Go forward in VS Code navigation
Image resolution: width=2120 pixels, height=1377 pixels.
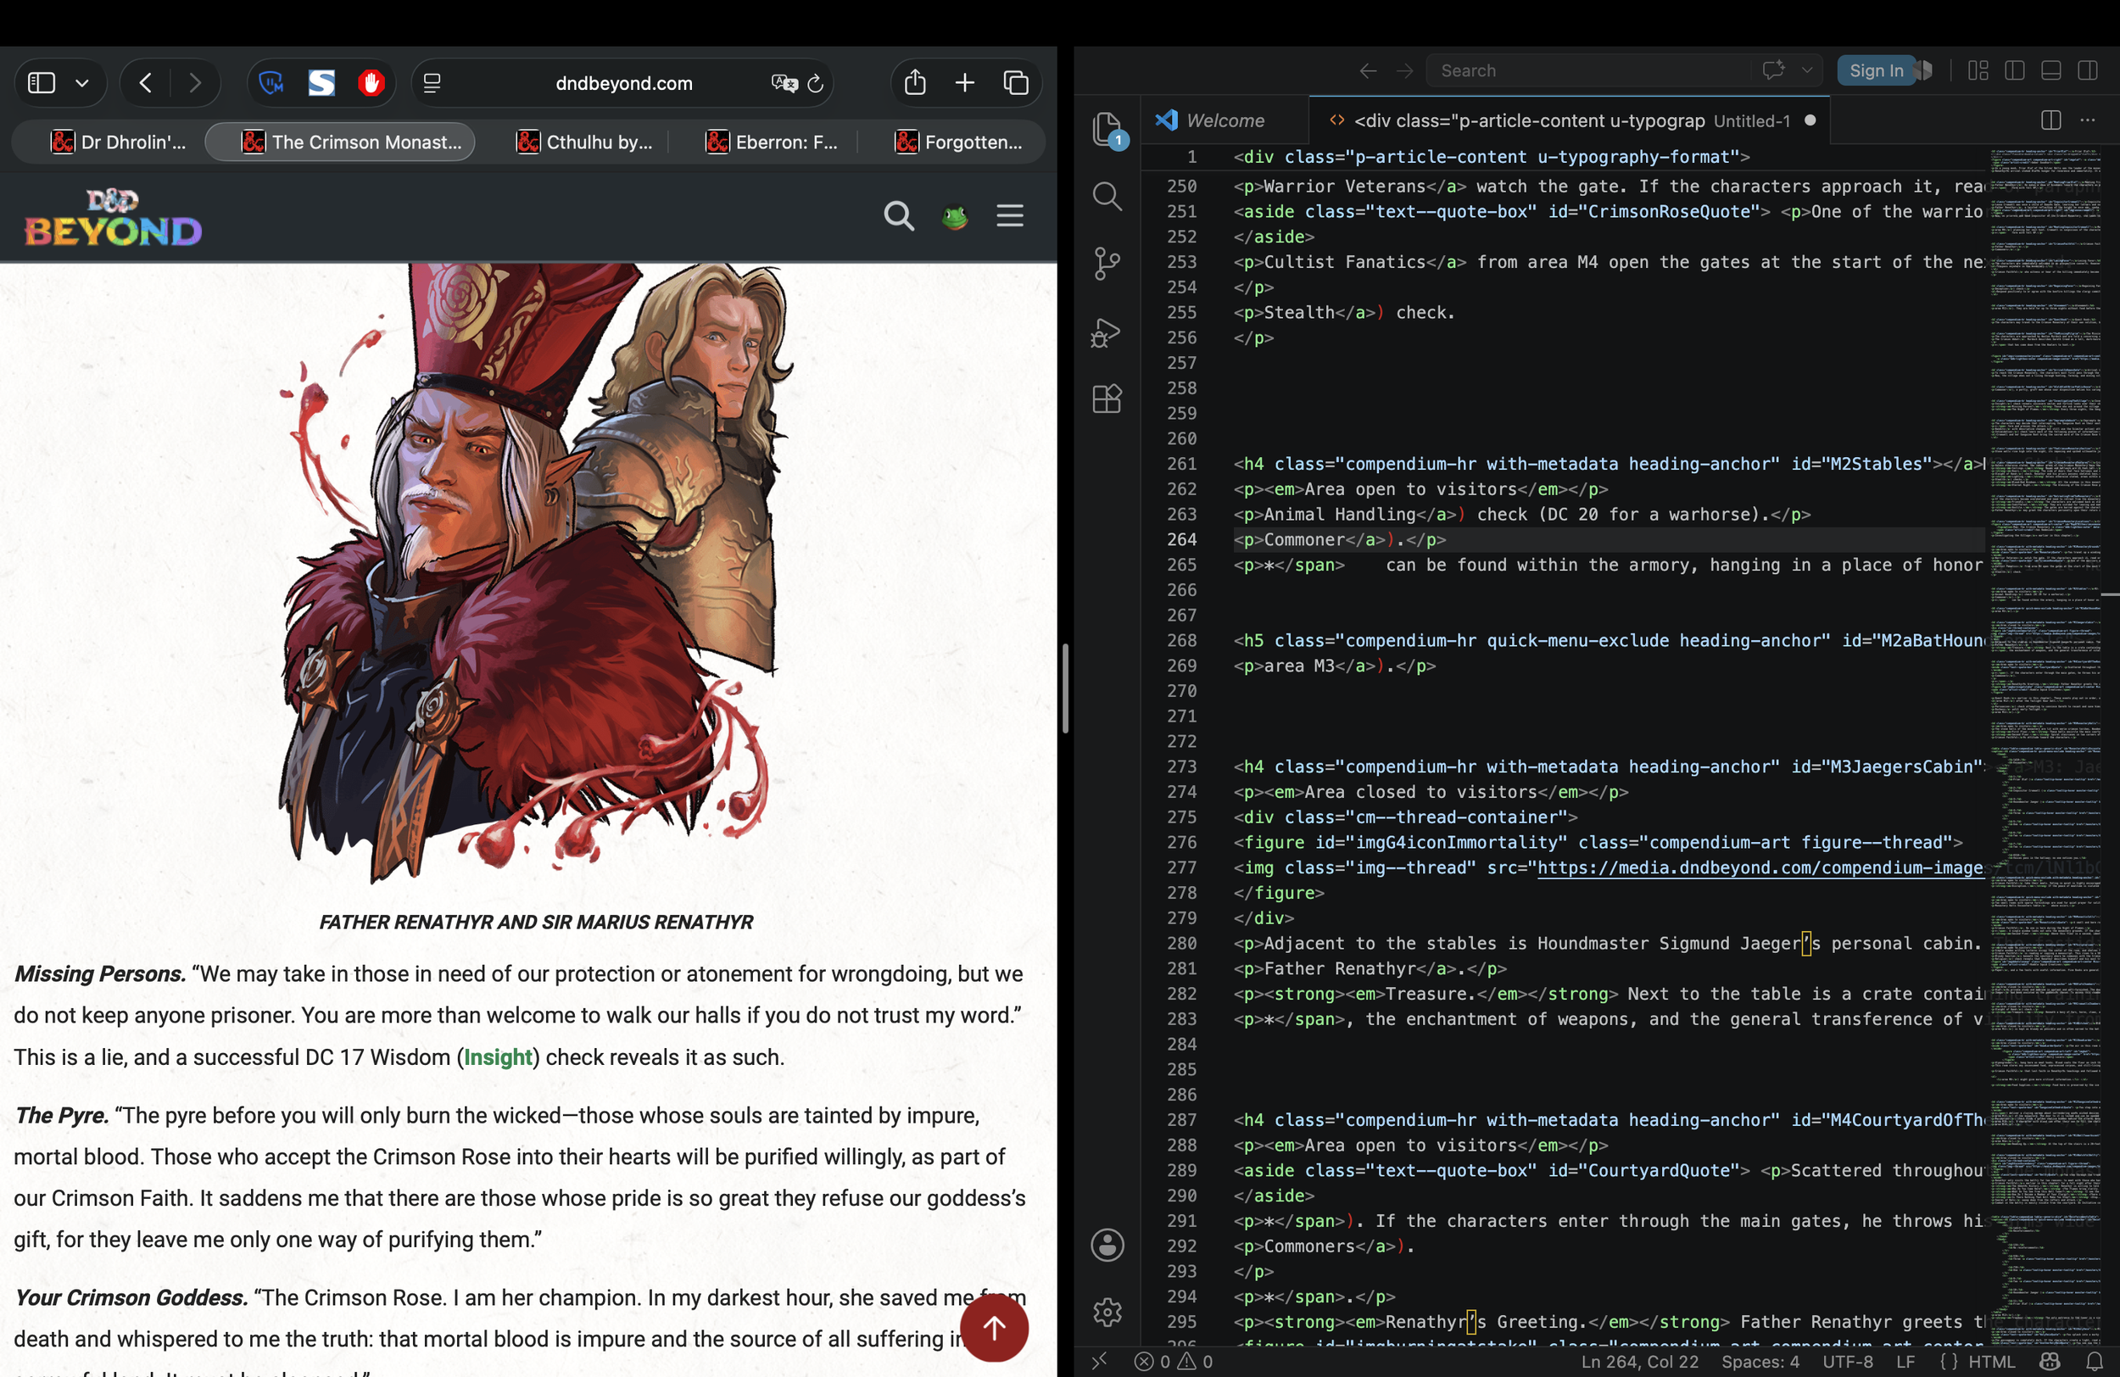pyautogui.click(x=1405, y=70)
